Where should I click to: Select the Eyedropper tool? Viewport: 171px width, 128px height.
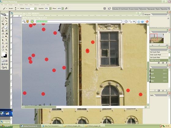(x=6, y=47)
